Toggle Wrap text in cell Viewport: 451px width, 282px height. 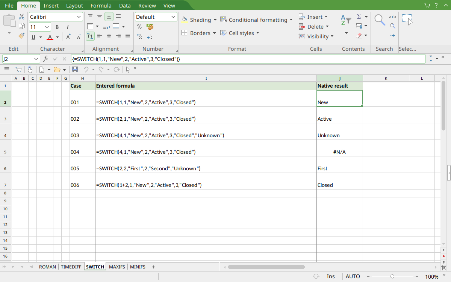click(106, 27)
